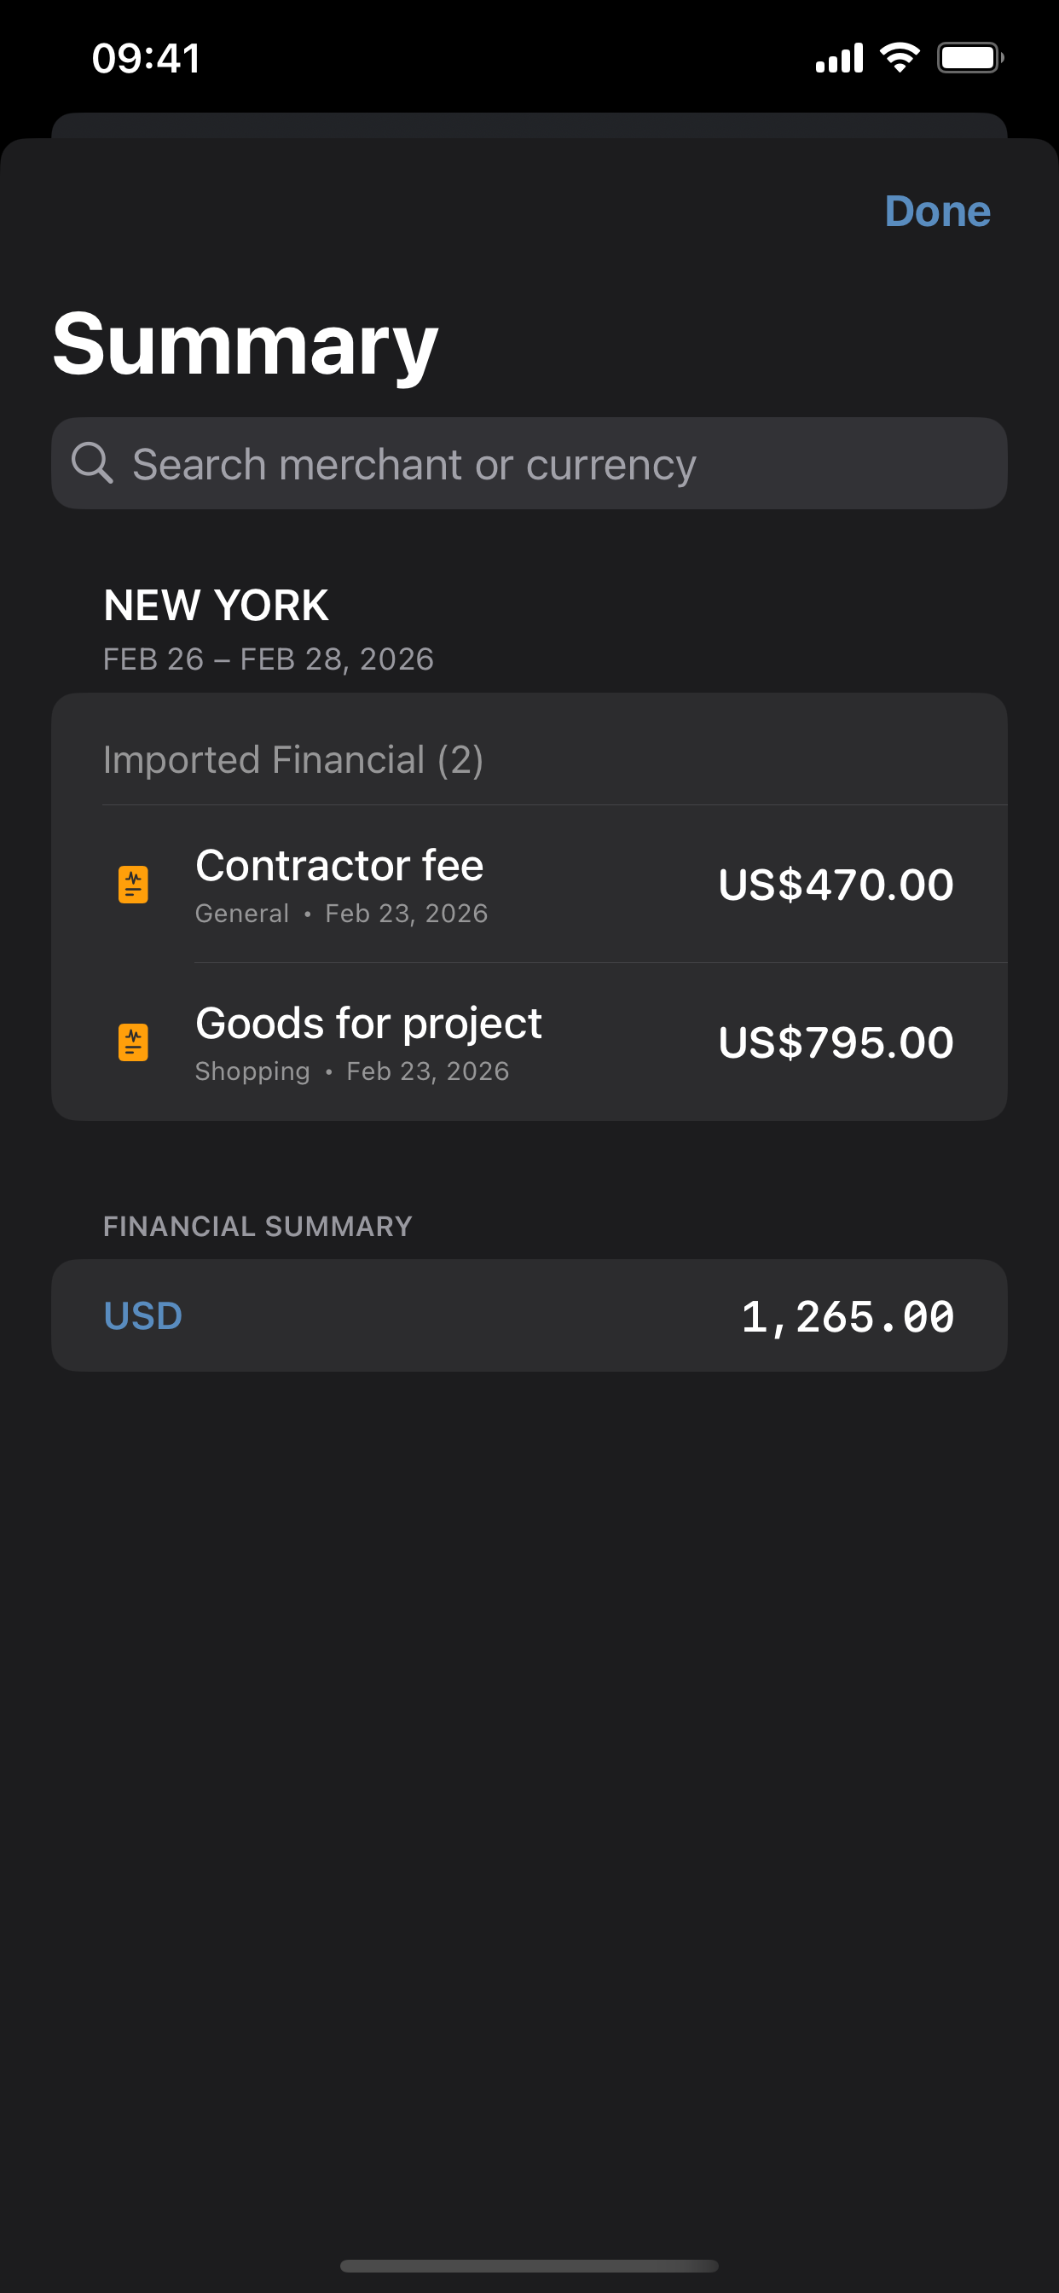
Task: Open the Goods for project entry title
Action: point(367,1024)
